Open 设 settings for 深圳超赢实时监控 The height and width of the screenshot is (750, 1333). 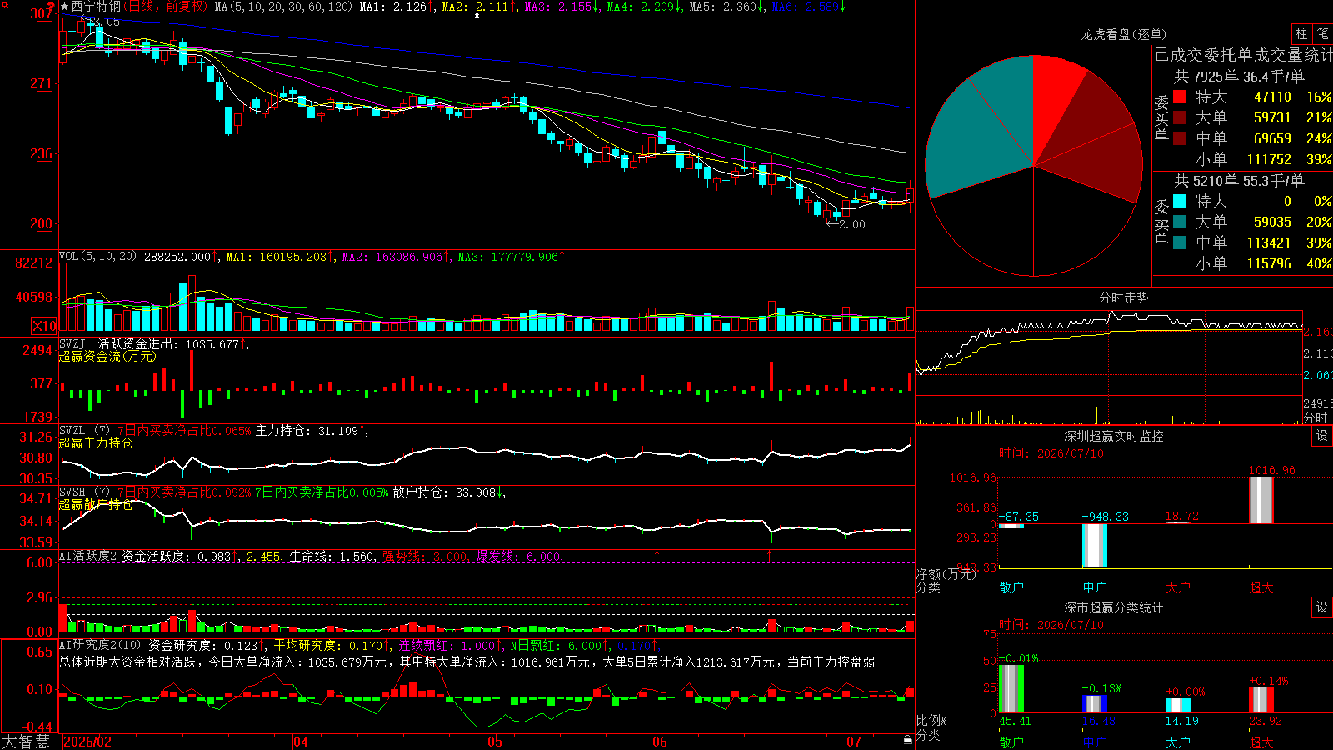click(x=1321, y=436)
